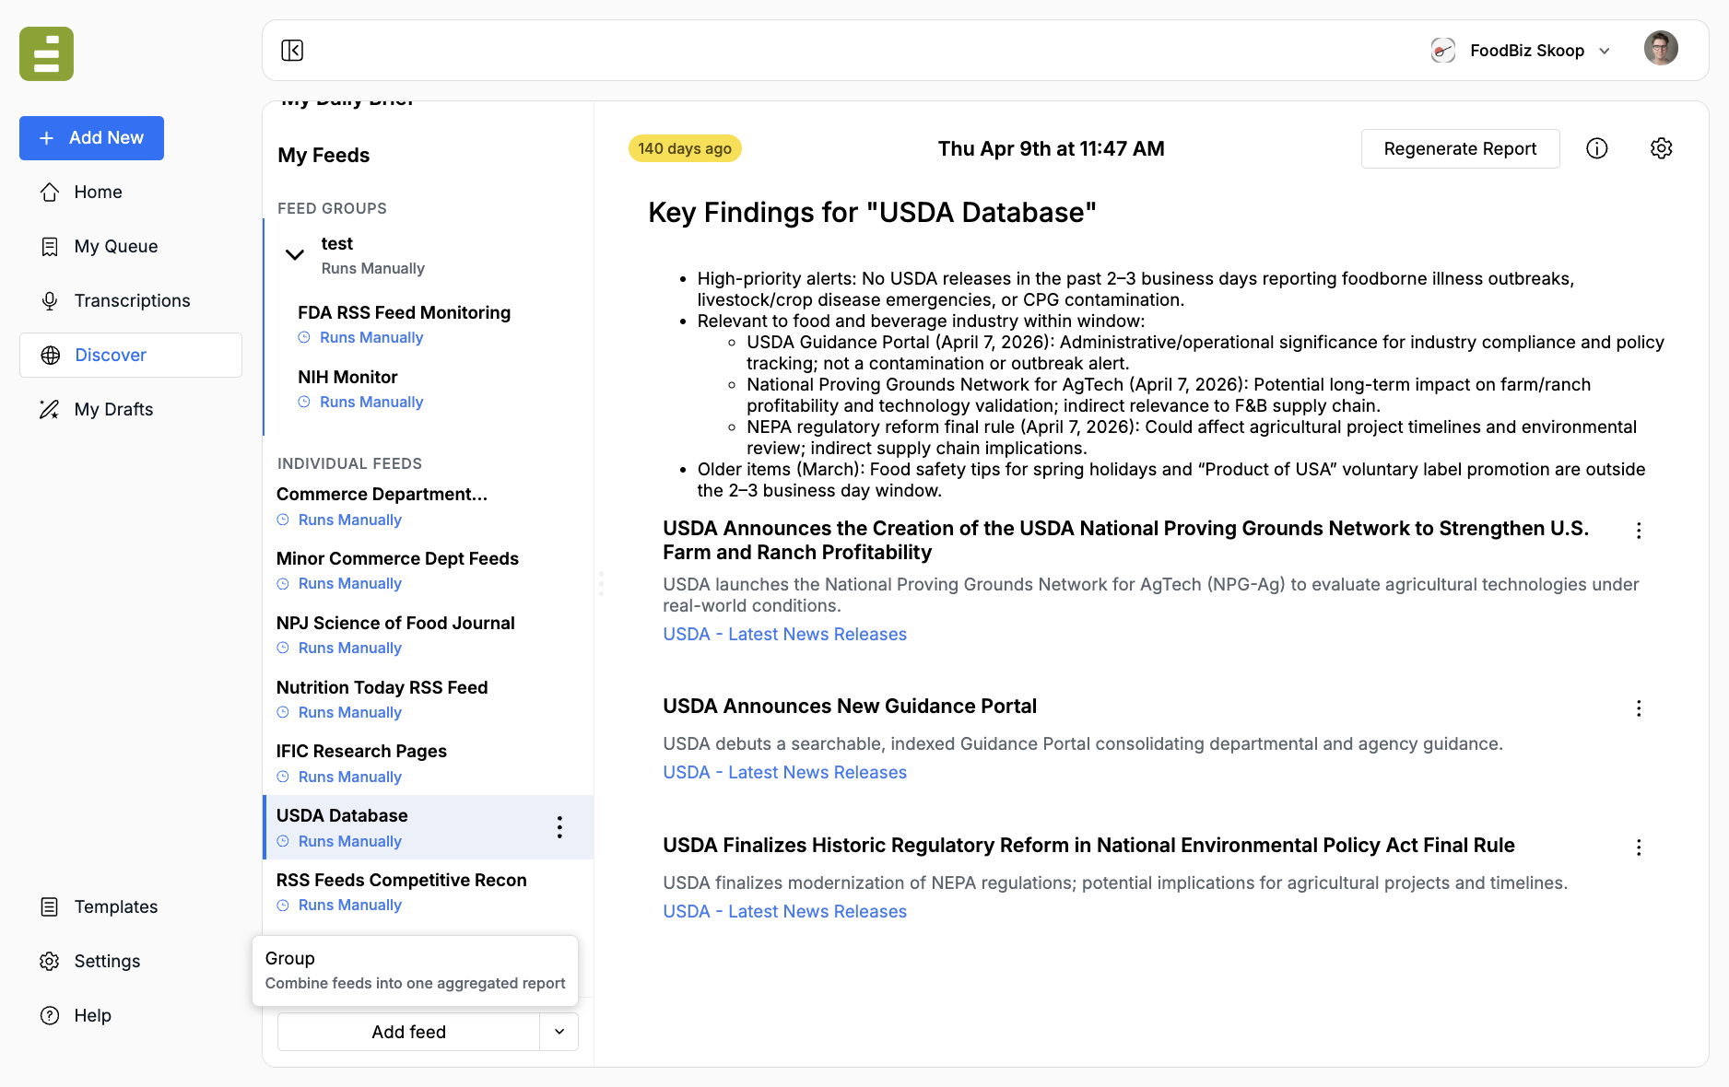Open report settings gear icon

coord(1661,148)
